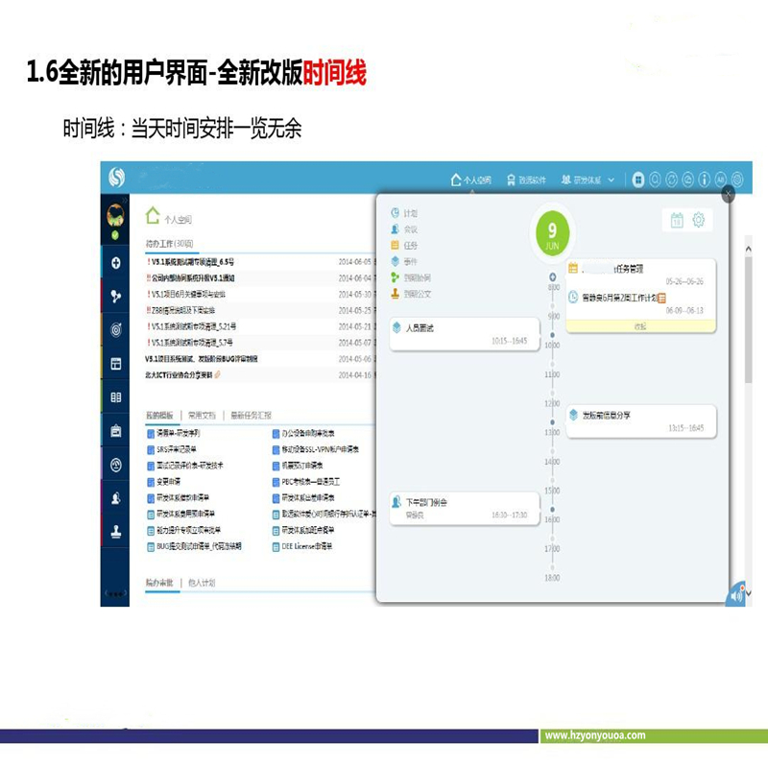This screenshot has width=768, height=768.
Task: Open the 人员面试 event card
Action: tap(464, 333)
